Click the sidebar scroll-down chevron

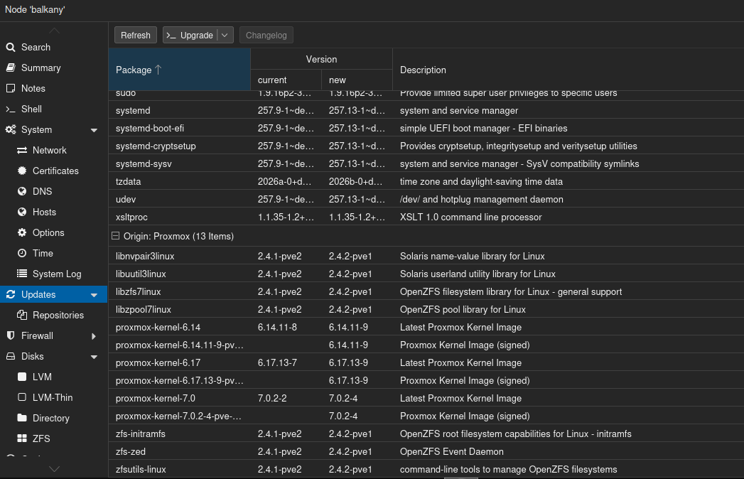[54, 469]
